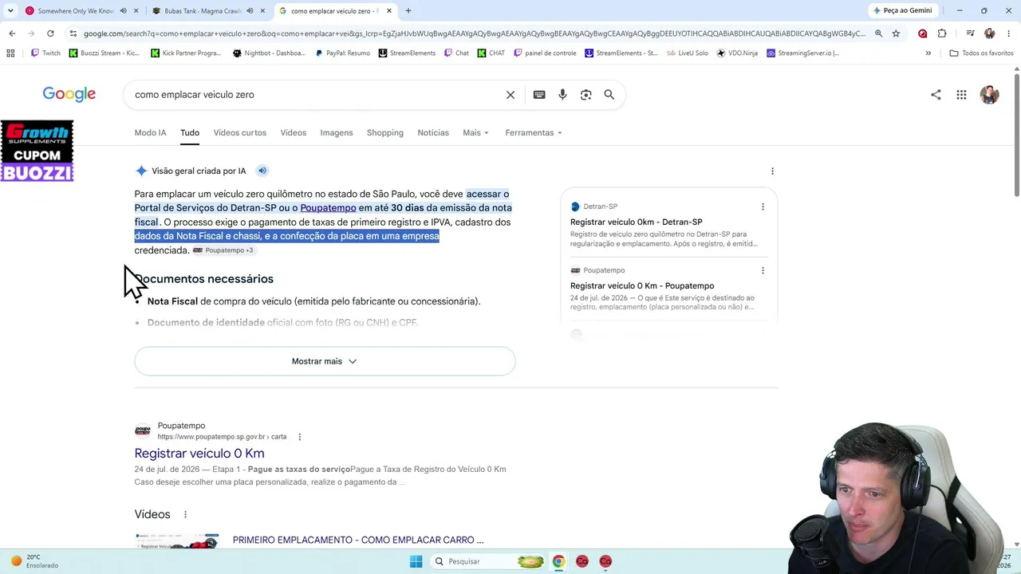Close the como emplacar veículo zero tab
Image resolution: width=1021 pixels, height=574 pixels.
[389, 11]
